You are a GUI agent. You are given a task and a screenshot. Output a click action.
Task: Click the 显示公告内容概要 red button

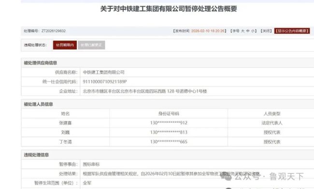click(292, 31)
